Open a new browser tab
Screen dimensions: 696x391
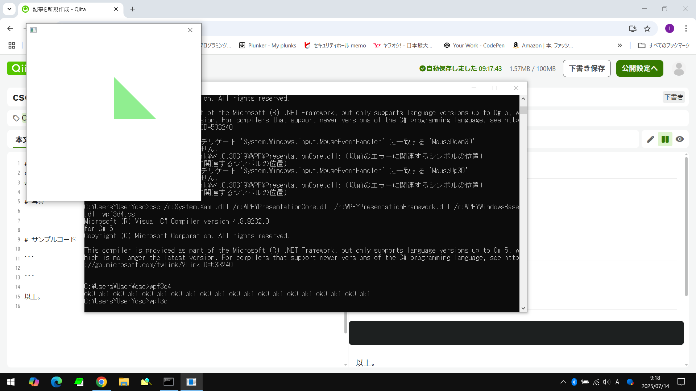133,9
